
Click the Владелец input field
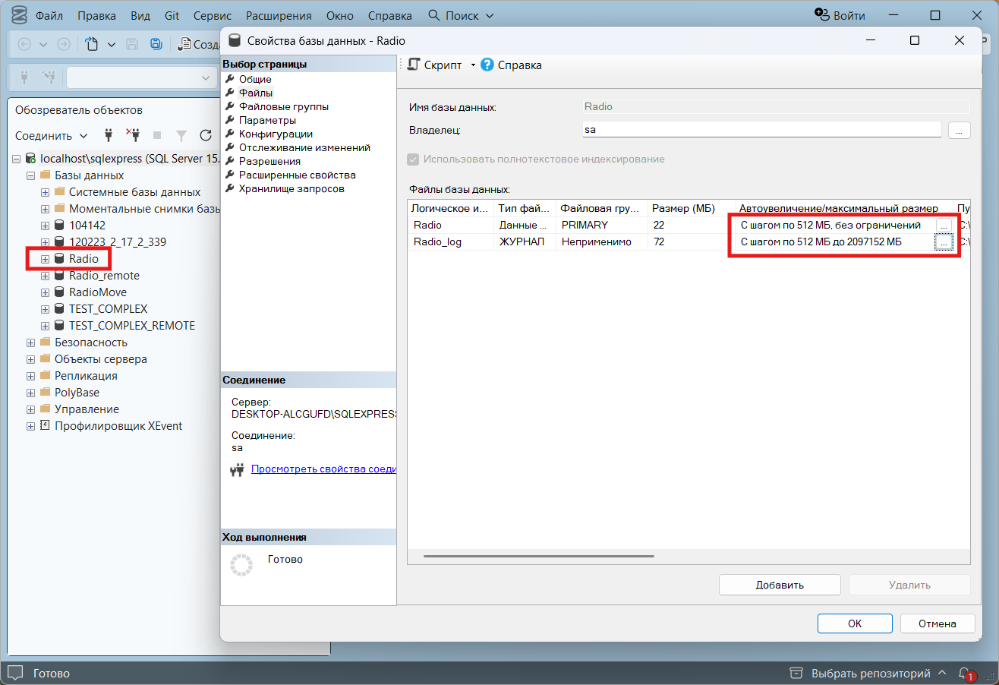tap(761, 130)
